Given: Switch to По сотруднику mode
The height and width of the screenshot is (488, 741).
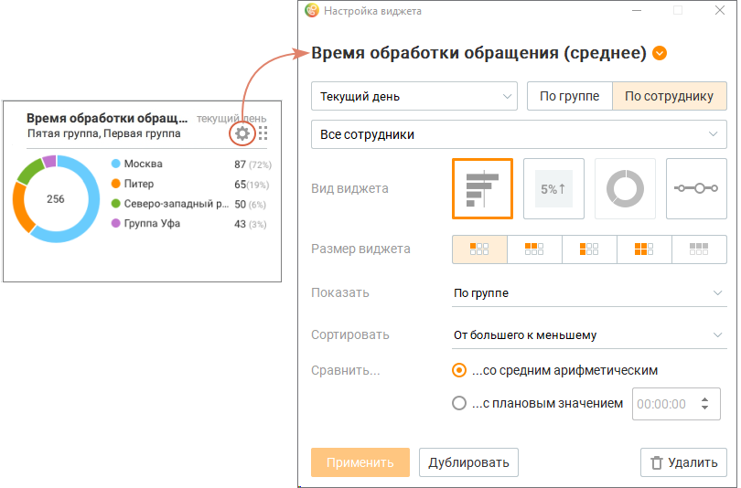Looking at the screenshot, I should 669,96.
